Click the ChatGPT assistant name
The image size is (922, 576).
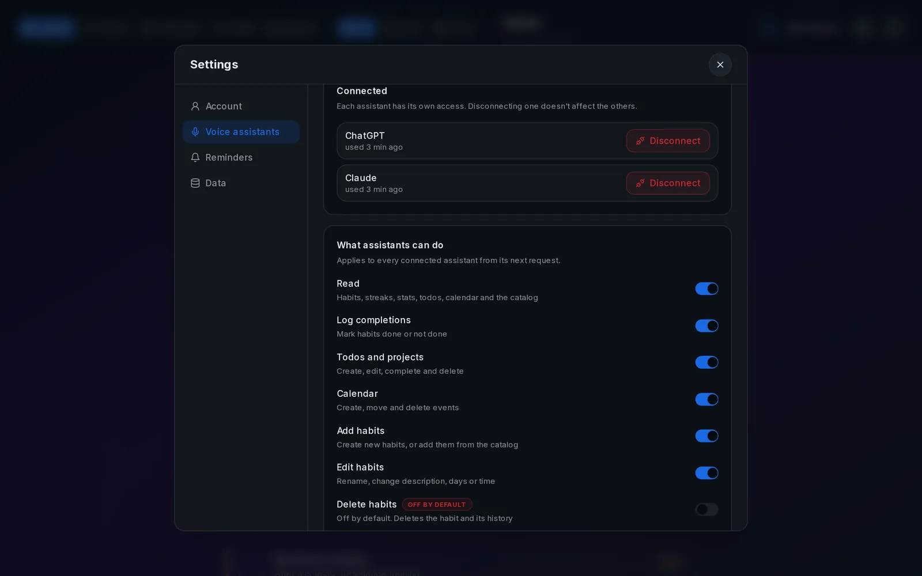(365, 135)
